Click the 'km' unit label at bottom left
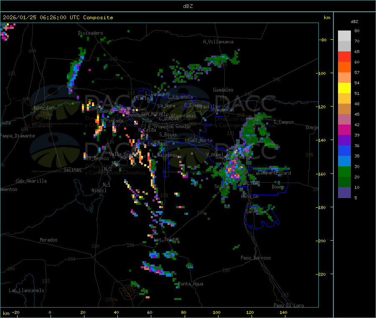This screenshot has width=376, height=318. [x=6, y=313]
